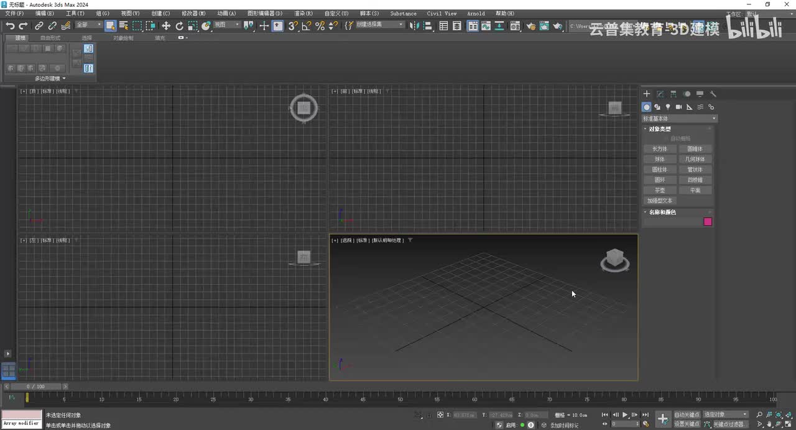Select the Select and Move tool
Image resolution: width=796 pixels, height=430 pixels.
pyautogui.click(x=166, y=25)
